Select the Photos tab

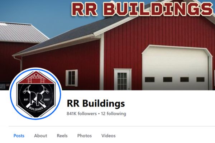[x=85, y=135]
